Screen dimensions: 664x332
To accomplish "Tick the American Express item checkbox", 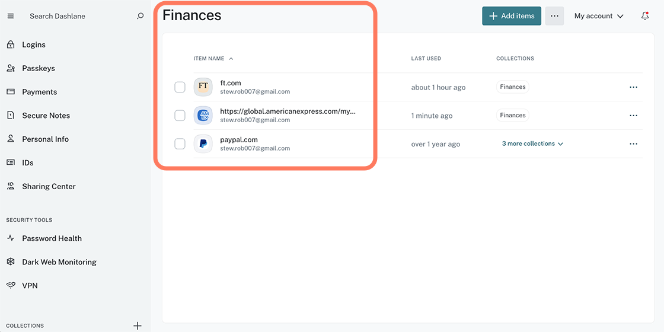I will [180, 116].
